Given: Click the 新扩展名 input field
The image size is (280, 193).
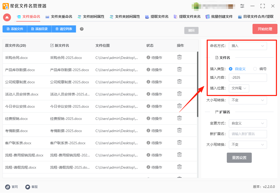Looking at the screenshot, I should [248, 134].
